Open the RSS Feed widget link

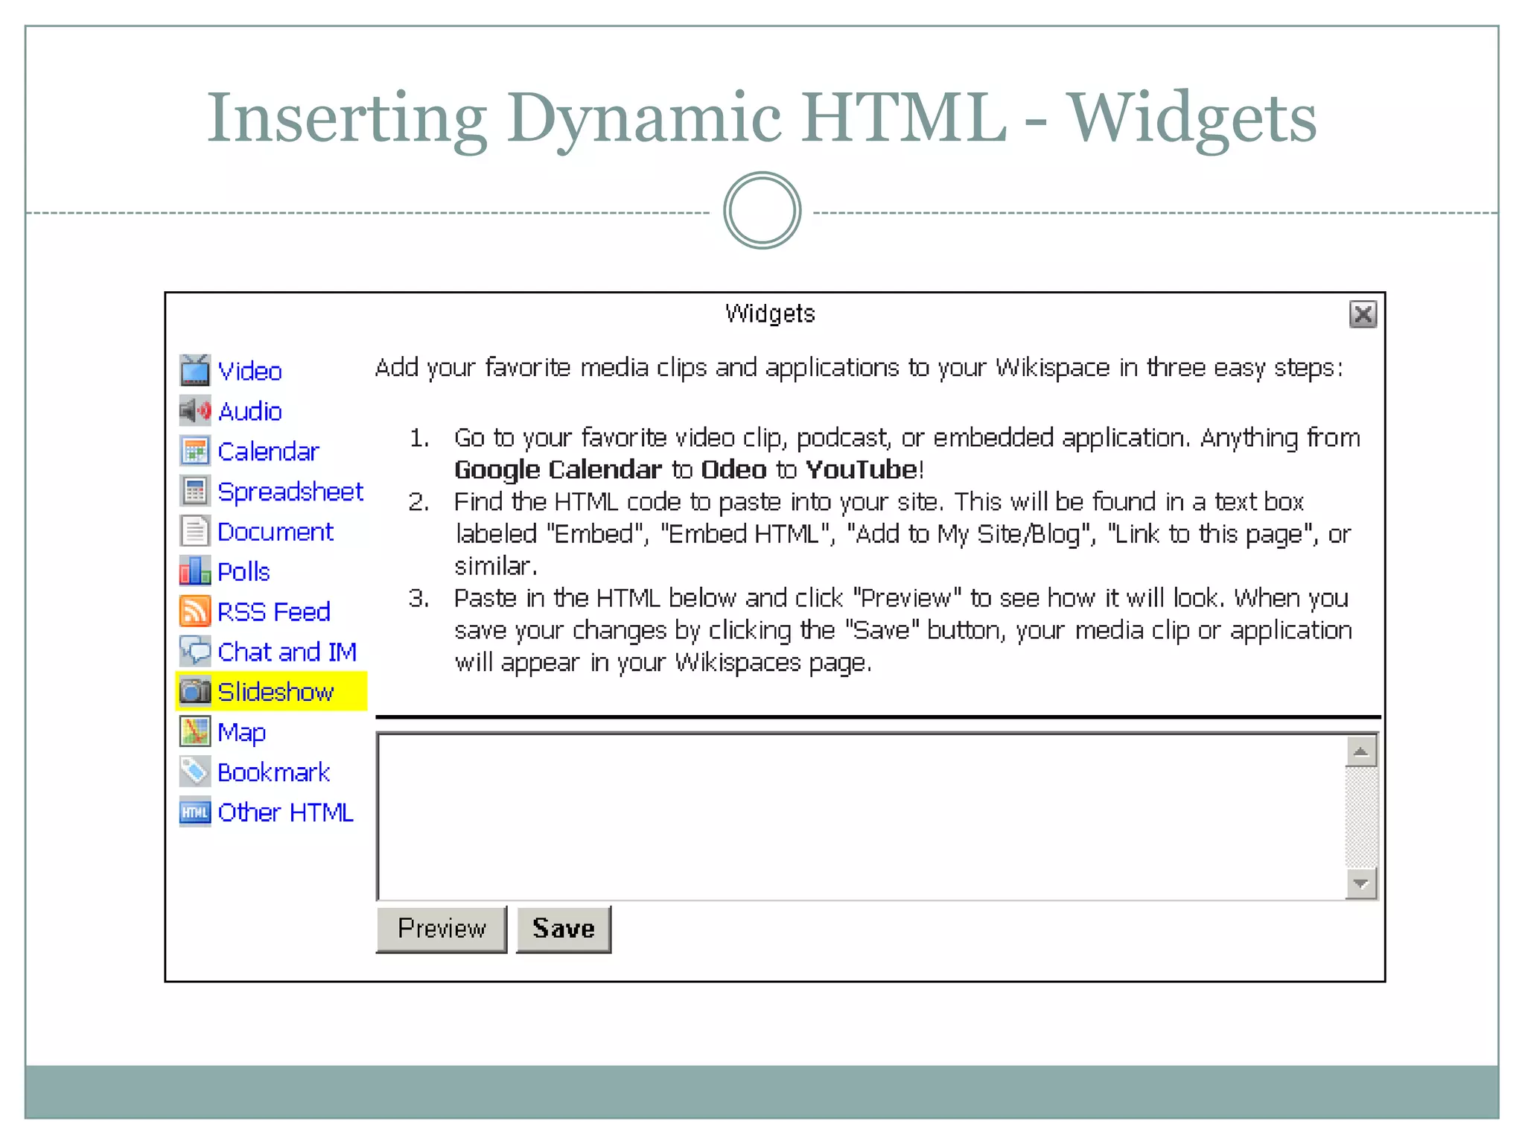[274, 612]
